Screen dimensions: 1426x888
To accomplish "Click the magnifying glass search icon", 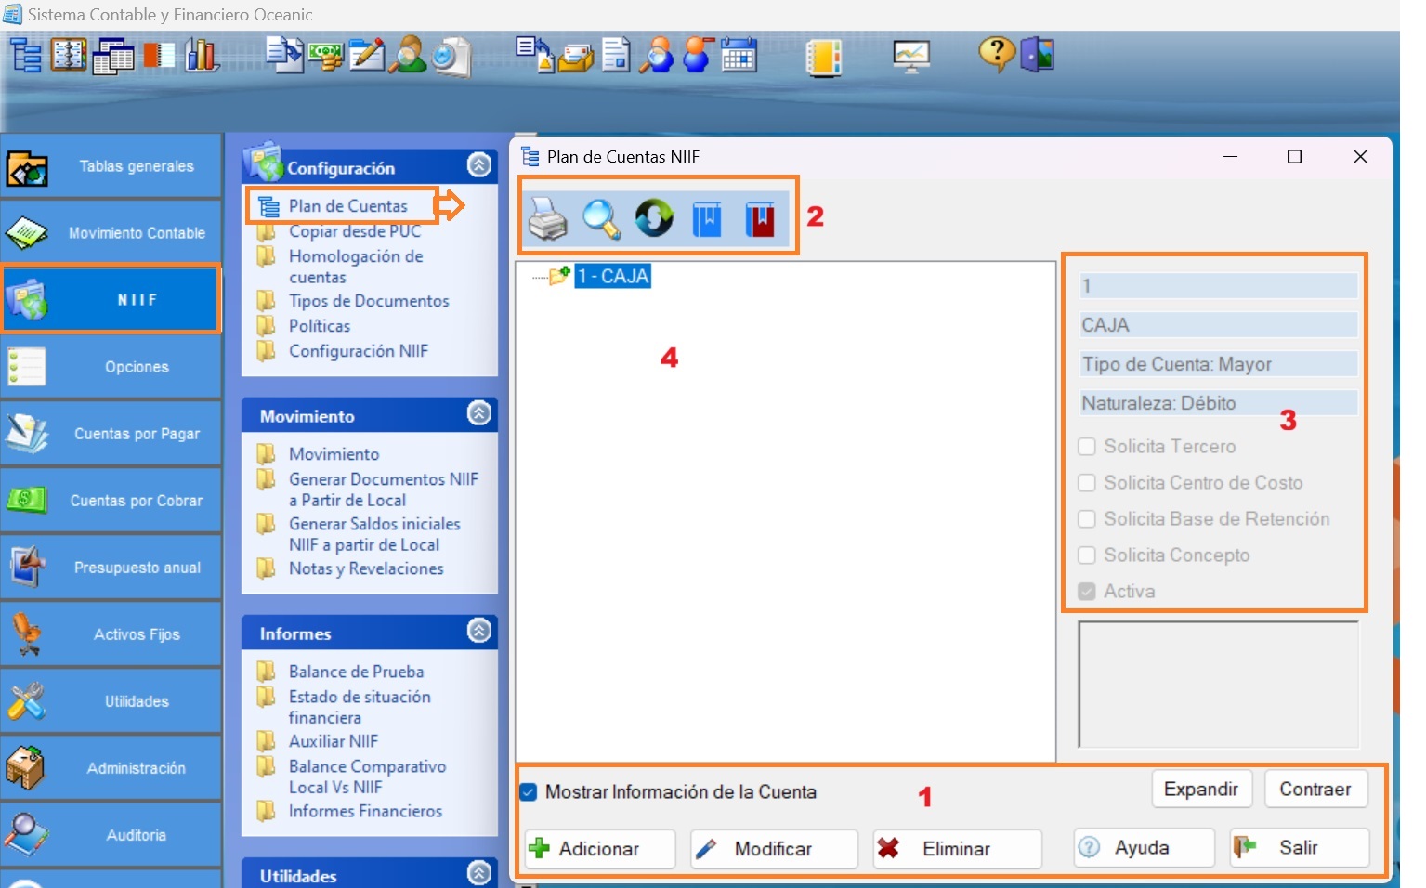I will coord(601,220).
